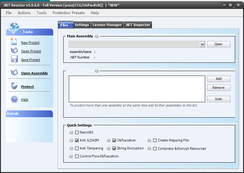Click the Save Project floppy disk icon
The height and width of the screenshot is (173, 244).
point(14,59)
